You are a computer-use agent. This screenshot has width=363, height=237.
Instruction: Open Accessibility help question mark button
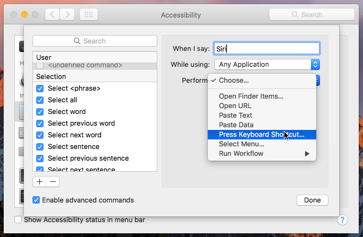pos(342,220)
